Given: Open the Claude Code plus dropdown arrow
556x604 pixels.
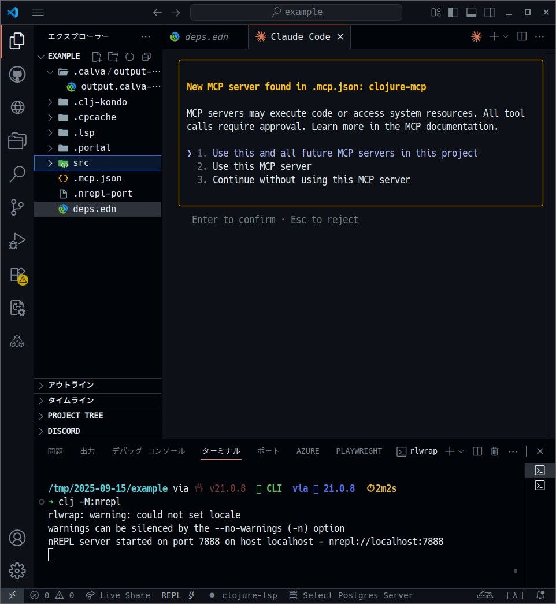Looking at the screenshot, I should click(x=506, y=36).
